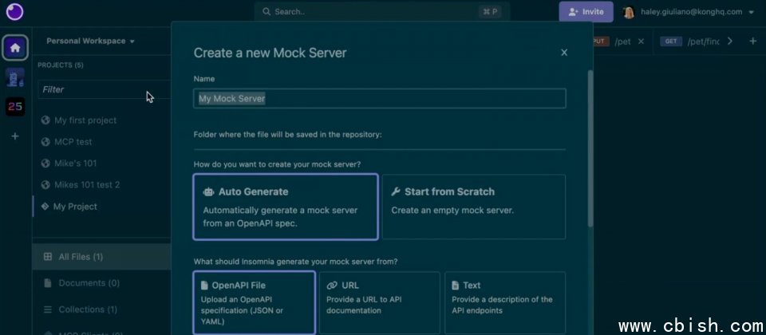This screenshot has height=335, width=766.
Task: Choose Text as the generation source
Action: 504,302
